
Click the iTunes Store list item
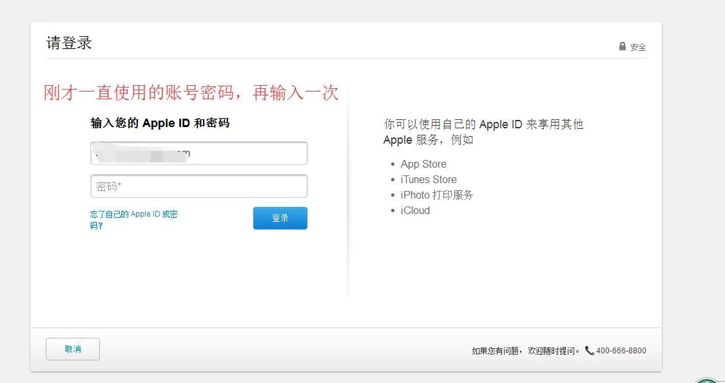429,179
